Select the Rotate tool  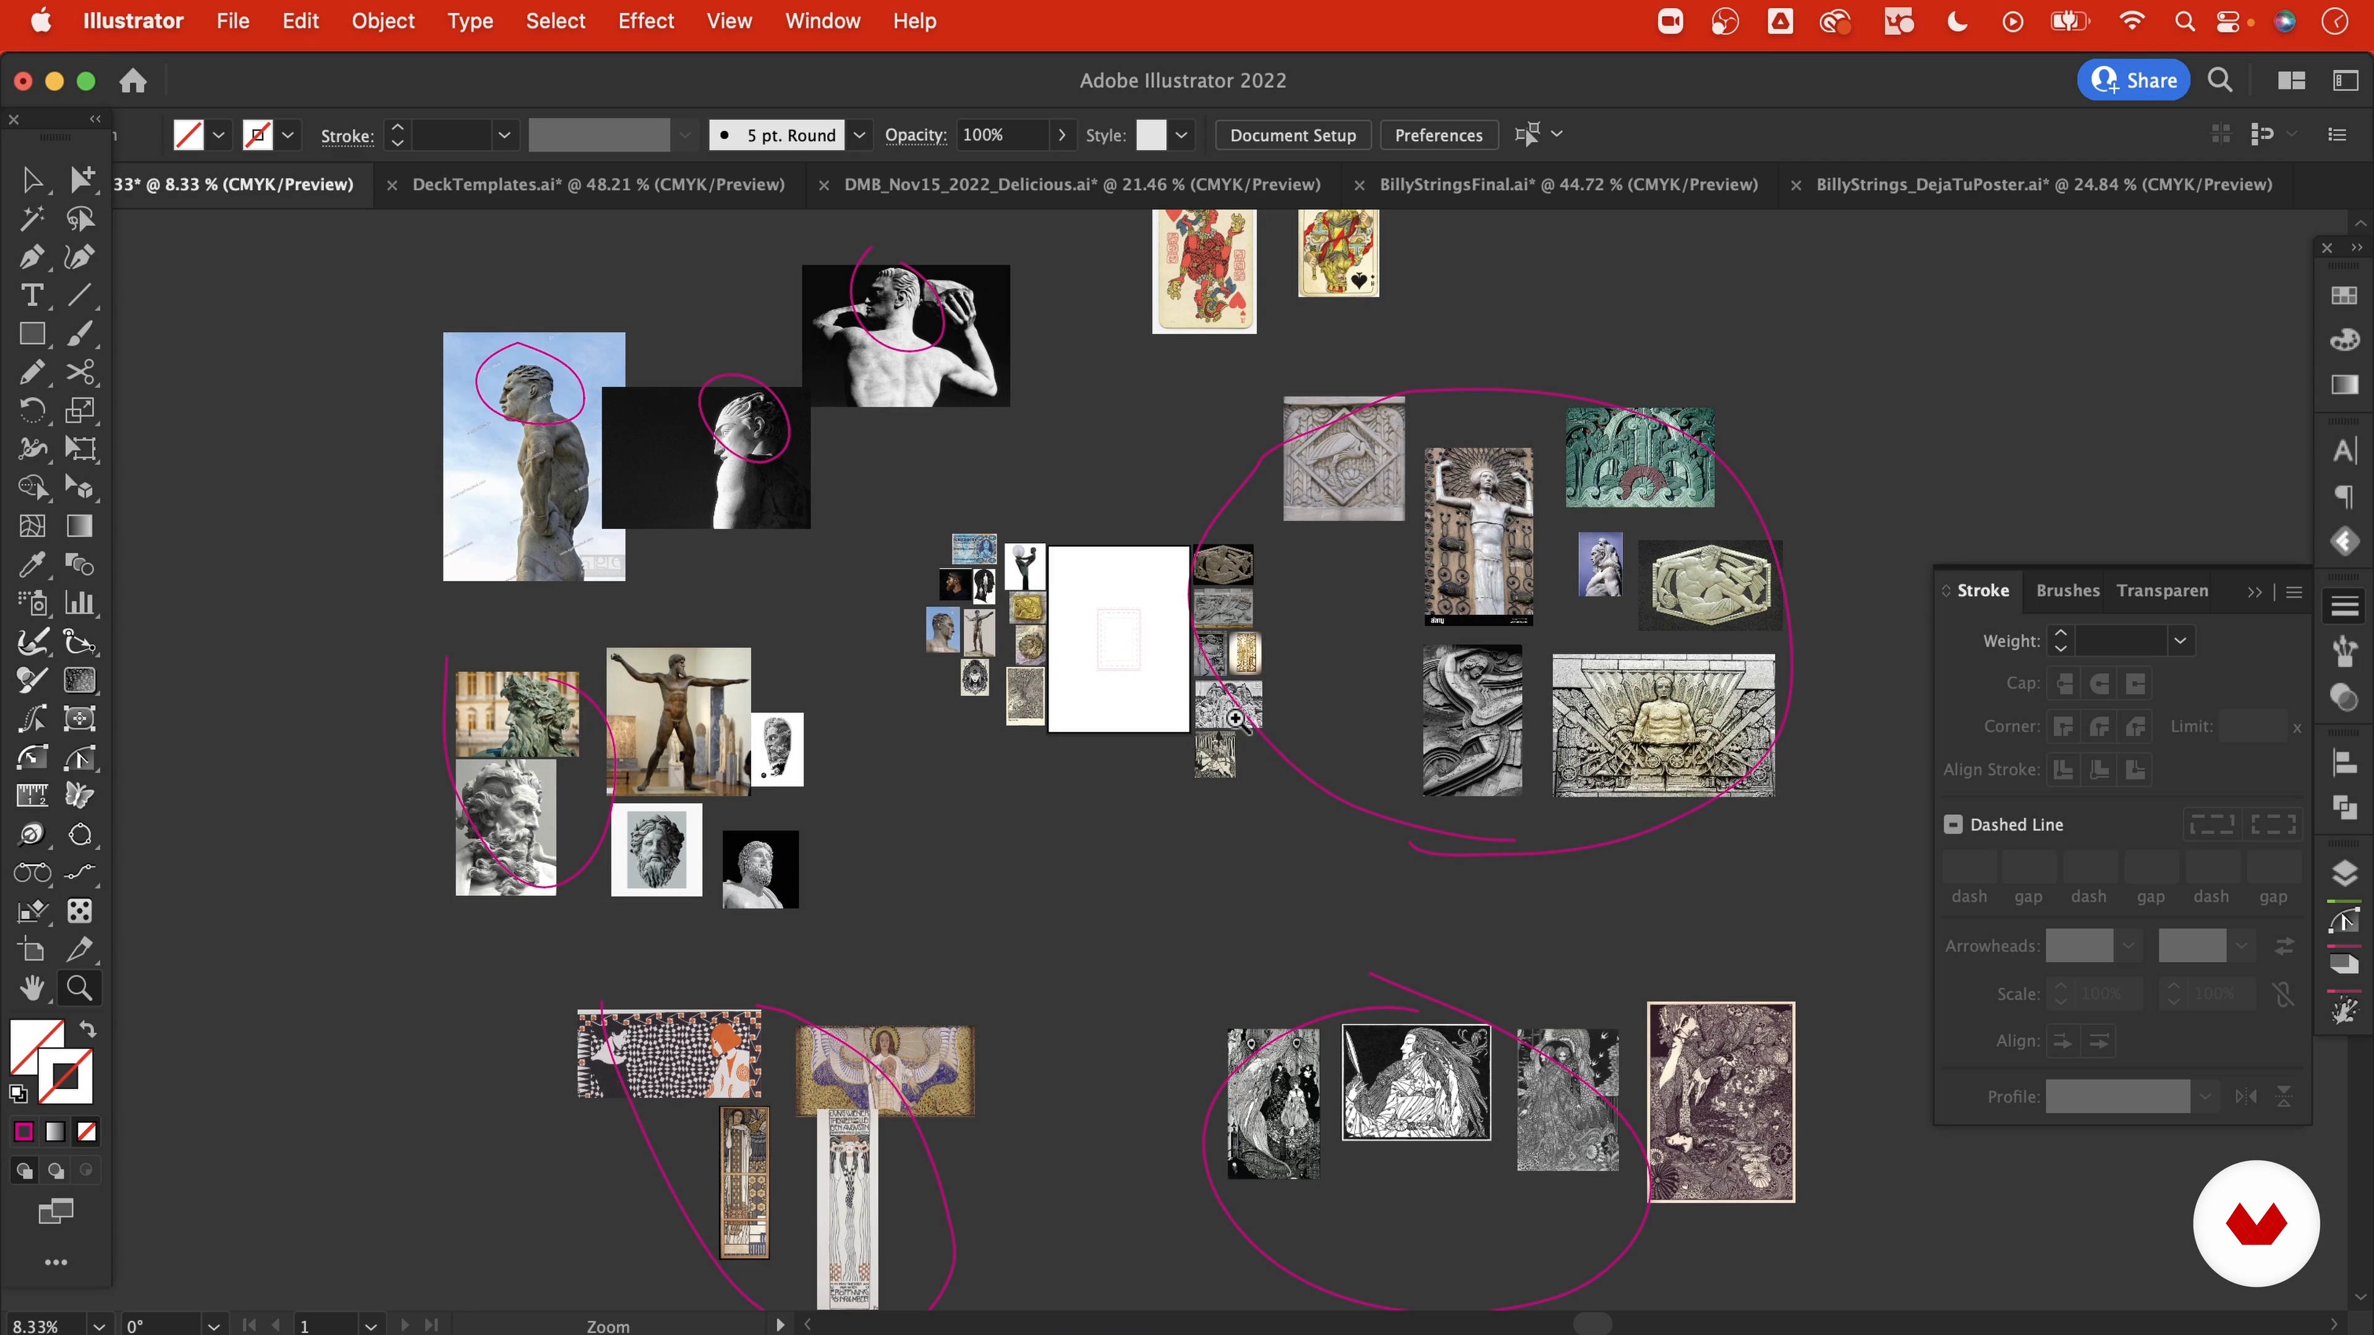[x=32, y=410]
